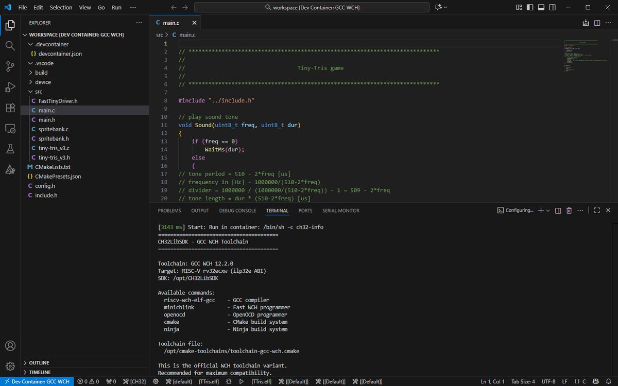This screenshot has height=386, width=618.
Task: Open the Manage gear in activity bar
Action: [x=10, y=366]
